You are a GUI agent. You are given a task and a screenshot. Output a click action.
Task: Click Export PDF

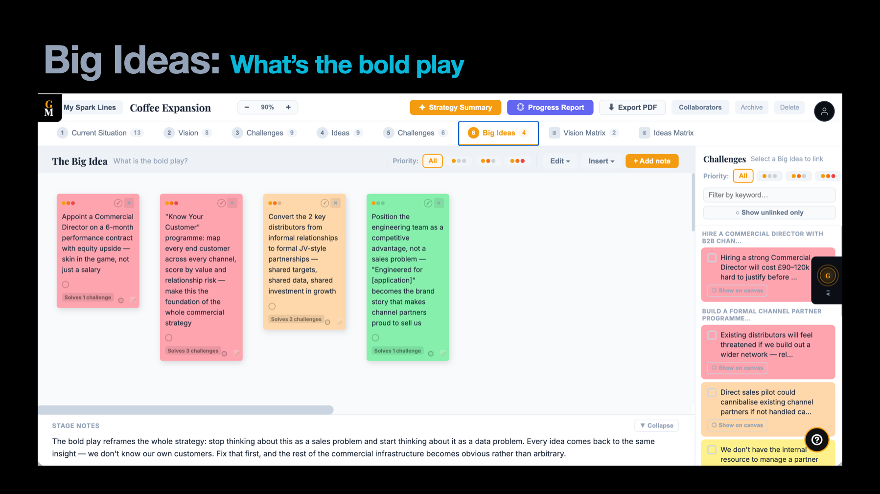632,108
